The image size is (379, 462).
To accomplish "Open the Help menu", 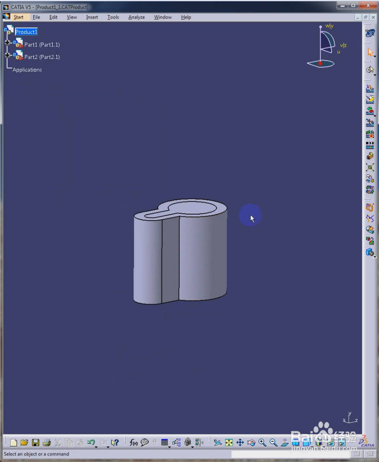I will [186, 17].
